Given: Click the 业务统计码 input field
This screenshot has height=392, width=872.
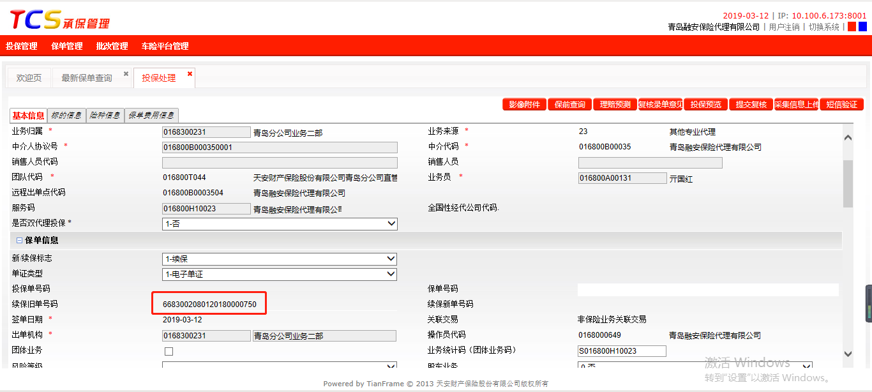Looking at the screenshot, I should point(622,351).
